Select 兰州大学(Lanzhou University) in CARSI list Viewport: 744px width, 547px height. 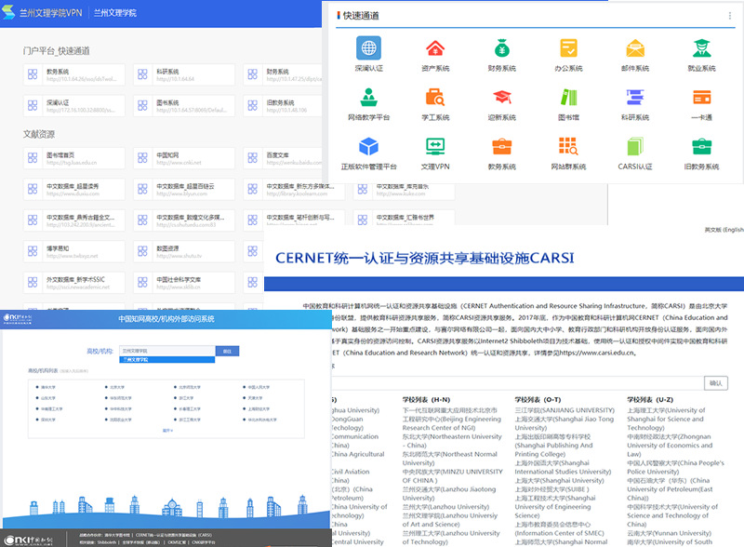(446, 507)
